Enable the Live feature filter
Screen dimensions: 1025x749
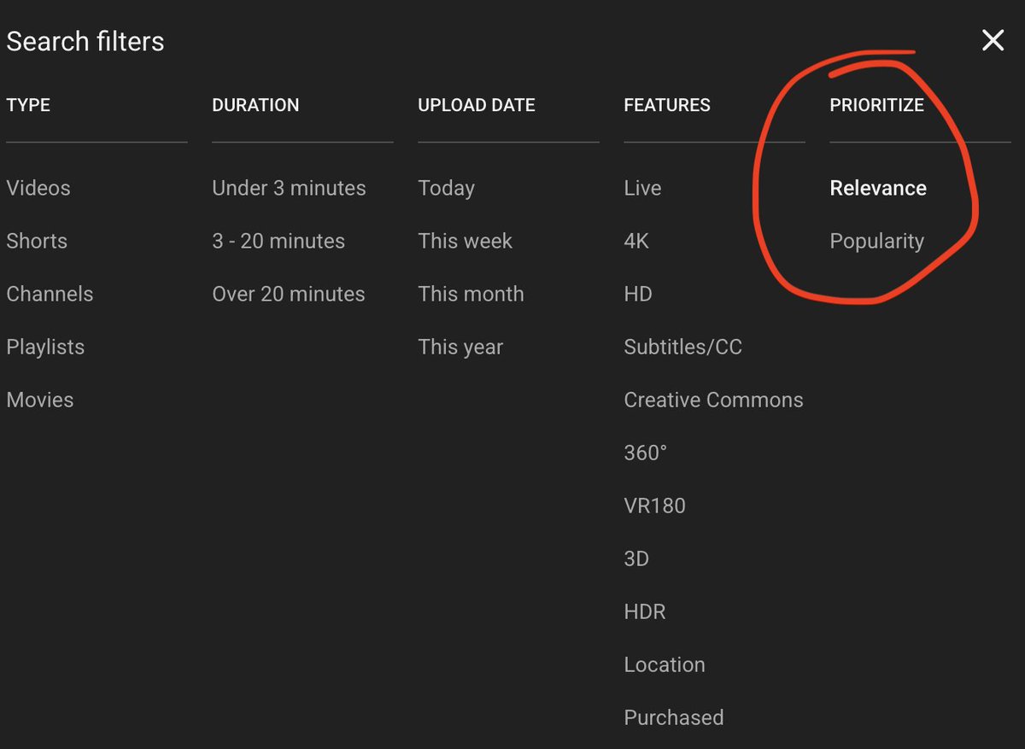pos(642,188)
